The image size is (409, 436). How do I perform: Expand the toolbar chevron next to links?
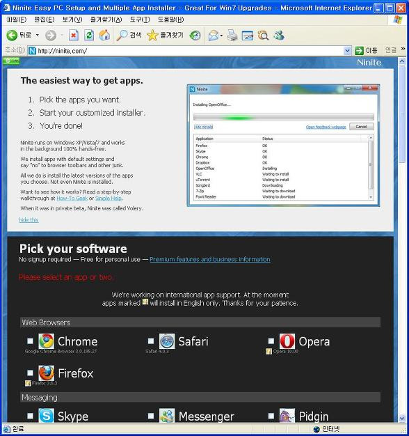[x=403, y=49]
